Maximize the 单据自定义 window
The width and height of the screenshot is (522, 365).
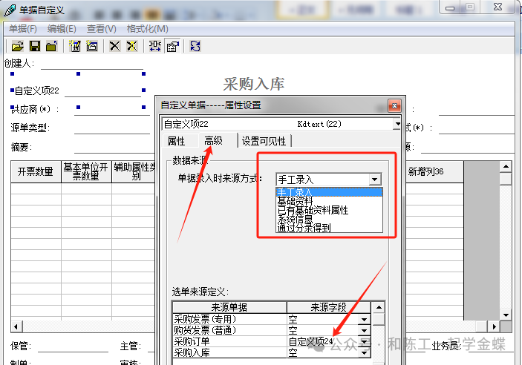click(470, 7)
